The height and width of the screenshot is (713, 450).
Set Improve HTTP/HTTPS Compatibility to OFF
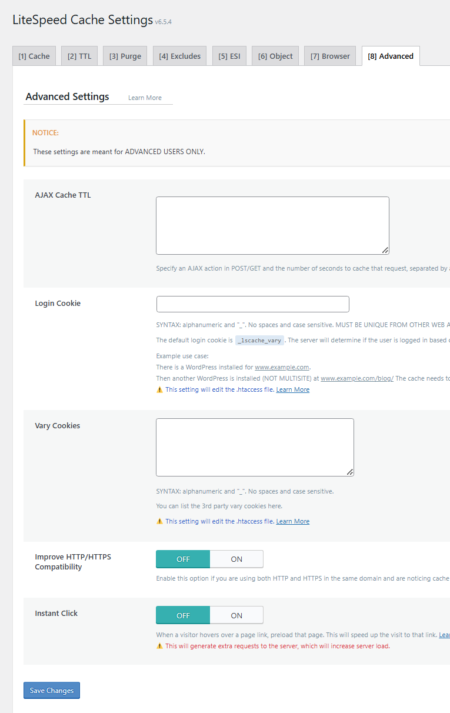183,559
